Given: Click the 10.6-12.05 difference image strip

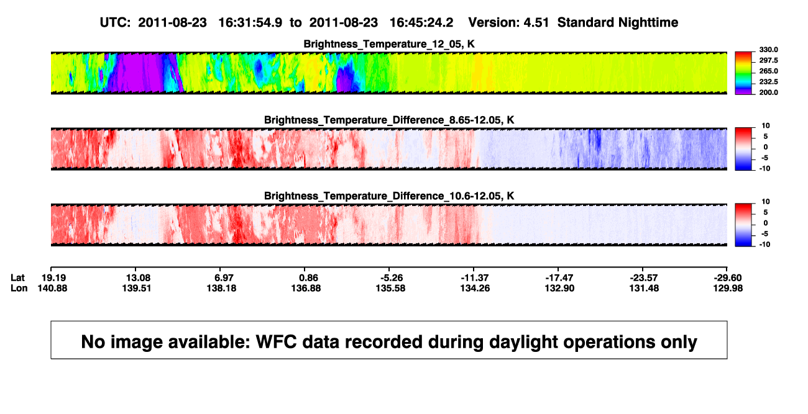Looking at the screenshot, I should pyautogui.click(x=389, y=225).
